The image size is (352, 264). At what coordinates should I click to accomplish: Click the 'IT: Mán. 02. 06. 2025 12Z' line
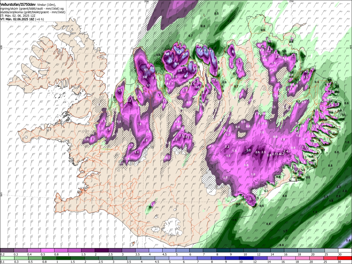(18, 16)
